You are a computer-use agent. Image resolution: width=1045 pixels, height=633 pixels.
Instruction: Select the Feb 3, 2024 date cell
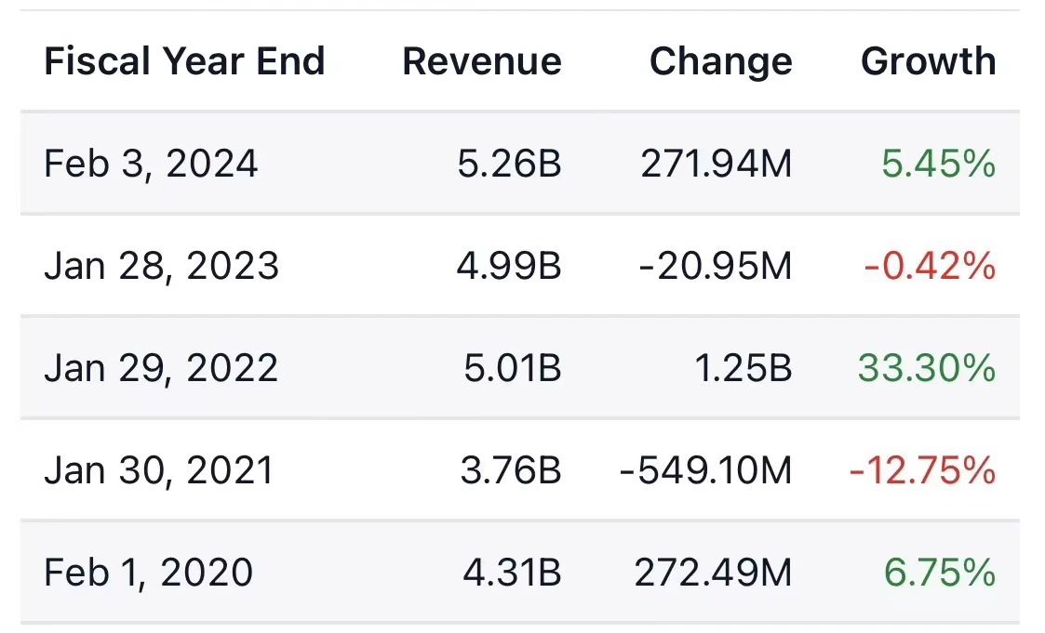tap(151, 165)
